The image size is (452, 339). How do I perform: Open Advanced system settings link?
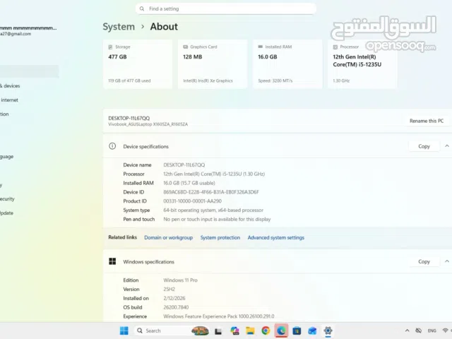276,237
